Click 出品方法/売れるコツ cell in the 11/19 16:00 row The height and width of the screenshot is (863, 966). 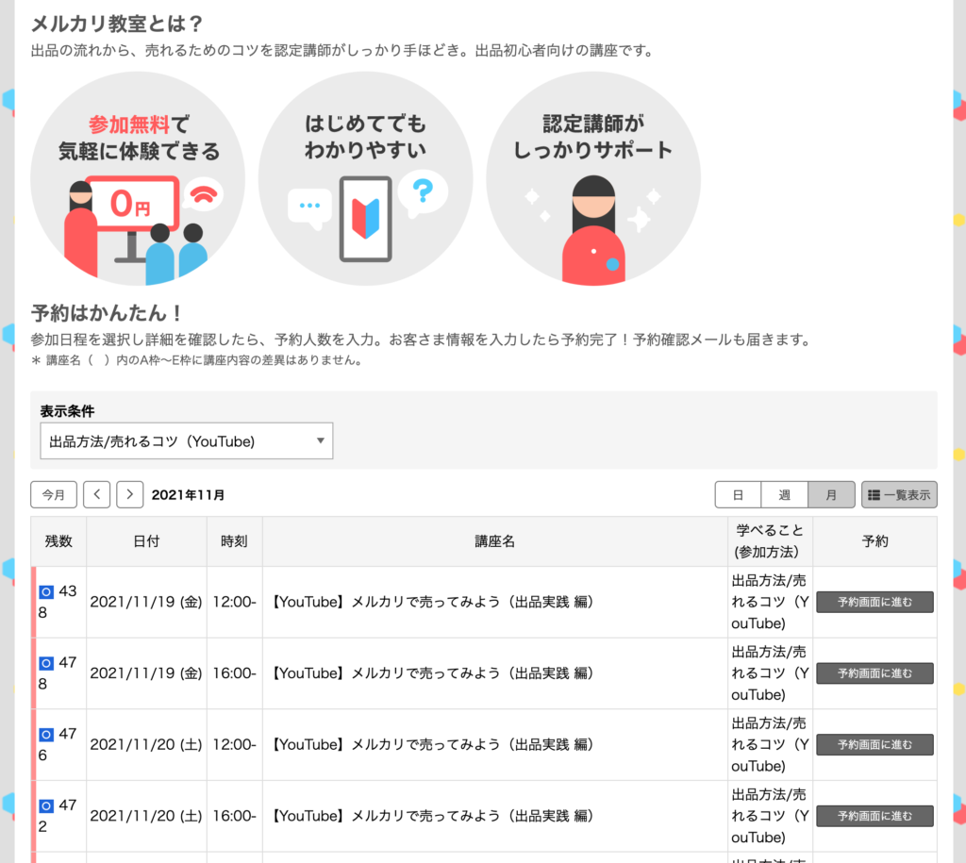pos(770,673)
